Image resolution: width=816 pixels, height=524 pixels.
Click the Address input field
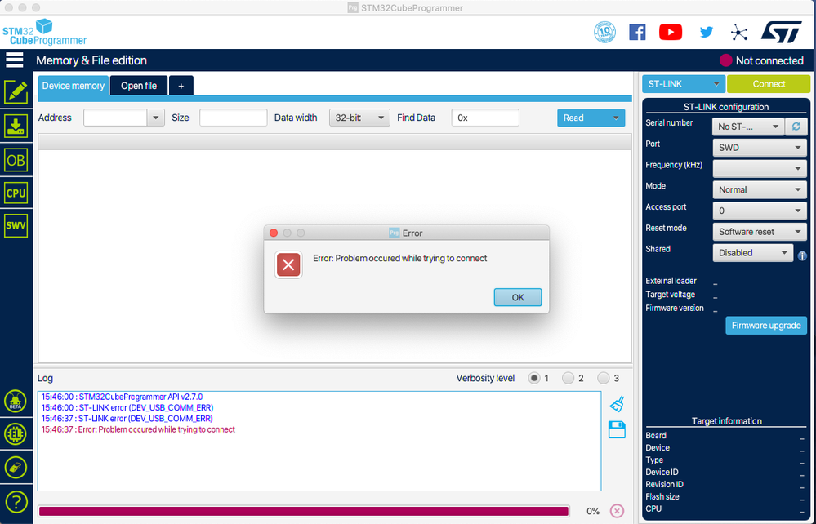pyautogui.click(x=115, y=118)
